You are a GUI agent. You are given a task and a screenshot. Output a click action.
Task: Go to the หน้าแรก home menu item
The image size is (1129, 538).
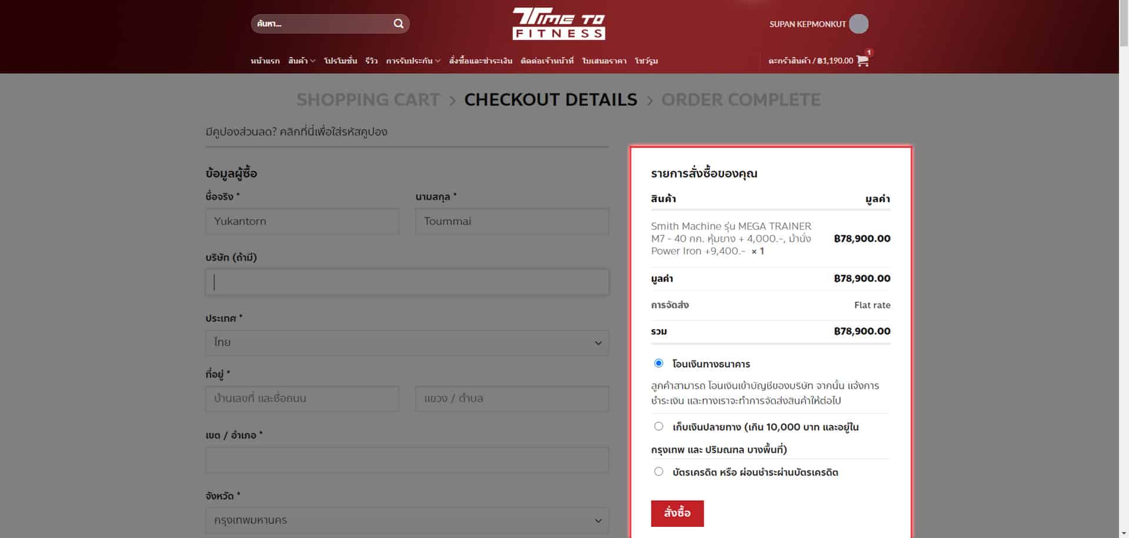click(265, 61)
